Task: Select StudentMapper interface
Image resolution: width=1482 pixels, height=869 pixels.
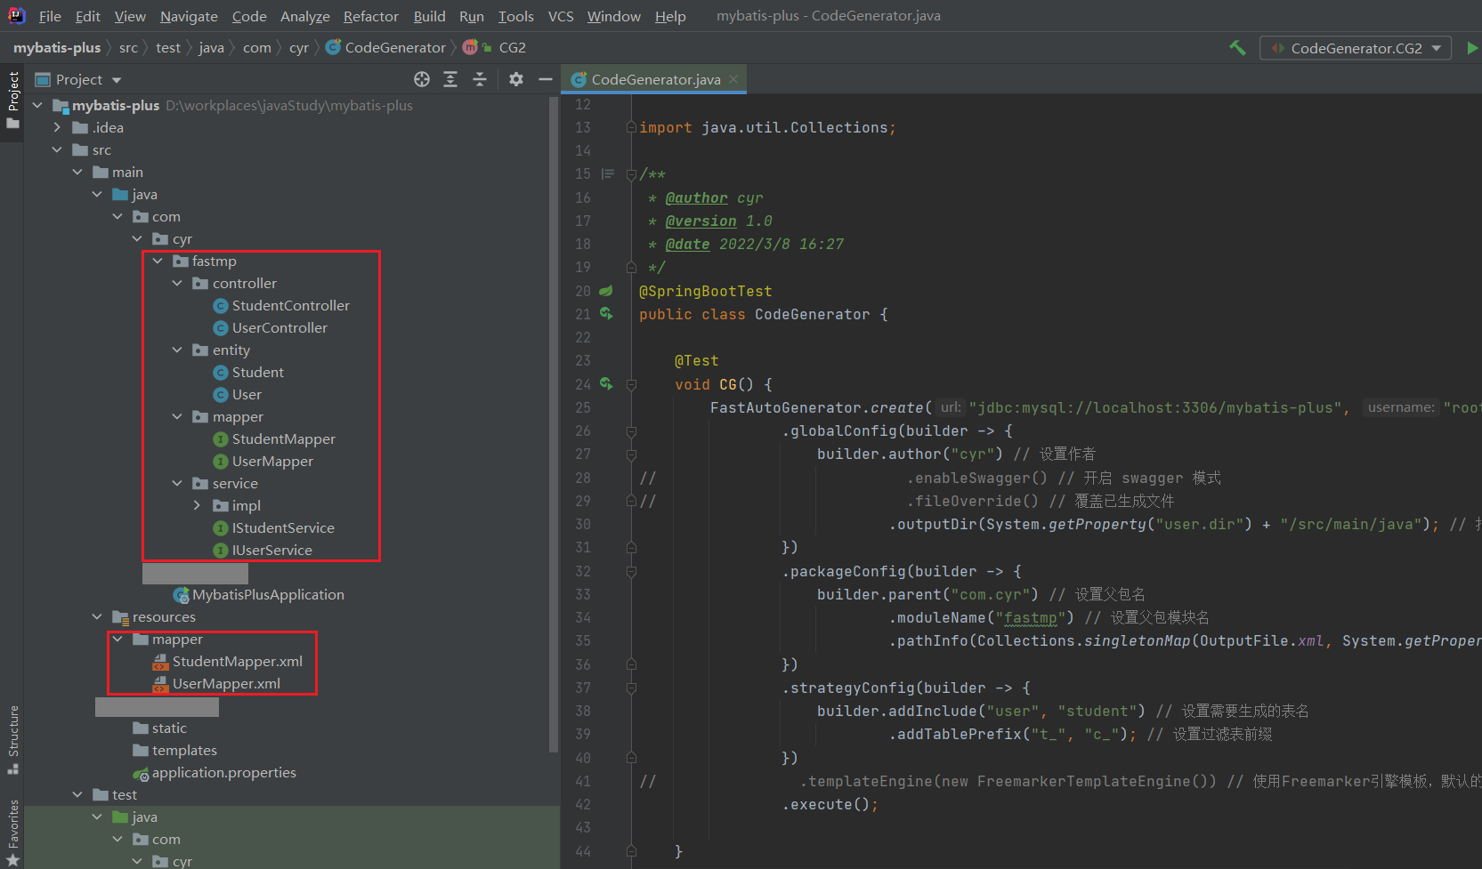Action: click(x=283, y=439)
